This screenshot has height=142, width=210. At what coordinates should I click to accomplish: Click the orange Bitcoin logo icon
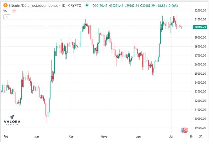5,6
